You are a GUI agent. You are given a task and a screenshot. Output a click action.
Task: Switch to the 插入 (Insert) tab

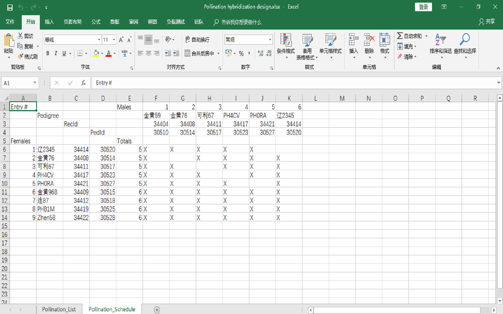pos(49,22)
